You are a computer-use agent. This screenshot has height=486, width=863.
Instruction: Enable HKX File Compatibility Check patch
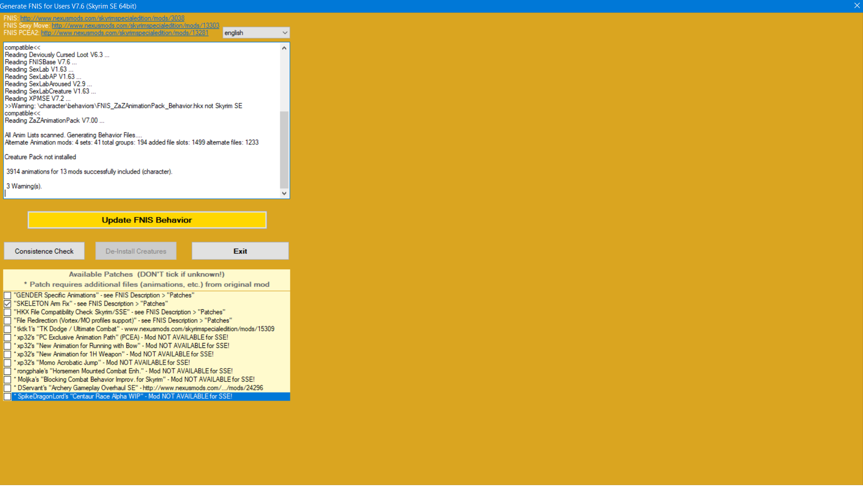[8, 312]
